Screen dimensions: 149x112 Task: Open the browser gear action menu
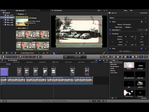tap(7, 53)
